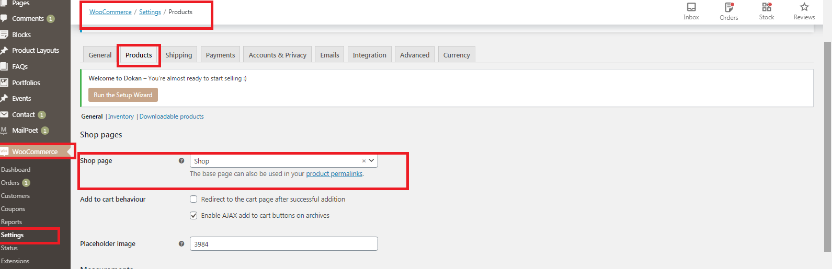Screen dimensions: 832x269
Task: Open Comments in the sidebar menu
Action: click(28, 18)
